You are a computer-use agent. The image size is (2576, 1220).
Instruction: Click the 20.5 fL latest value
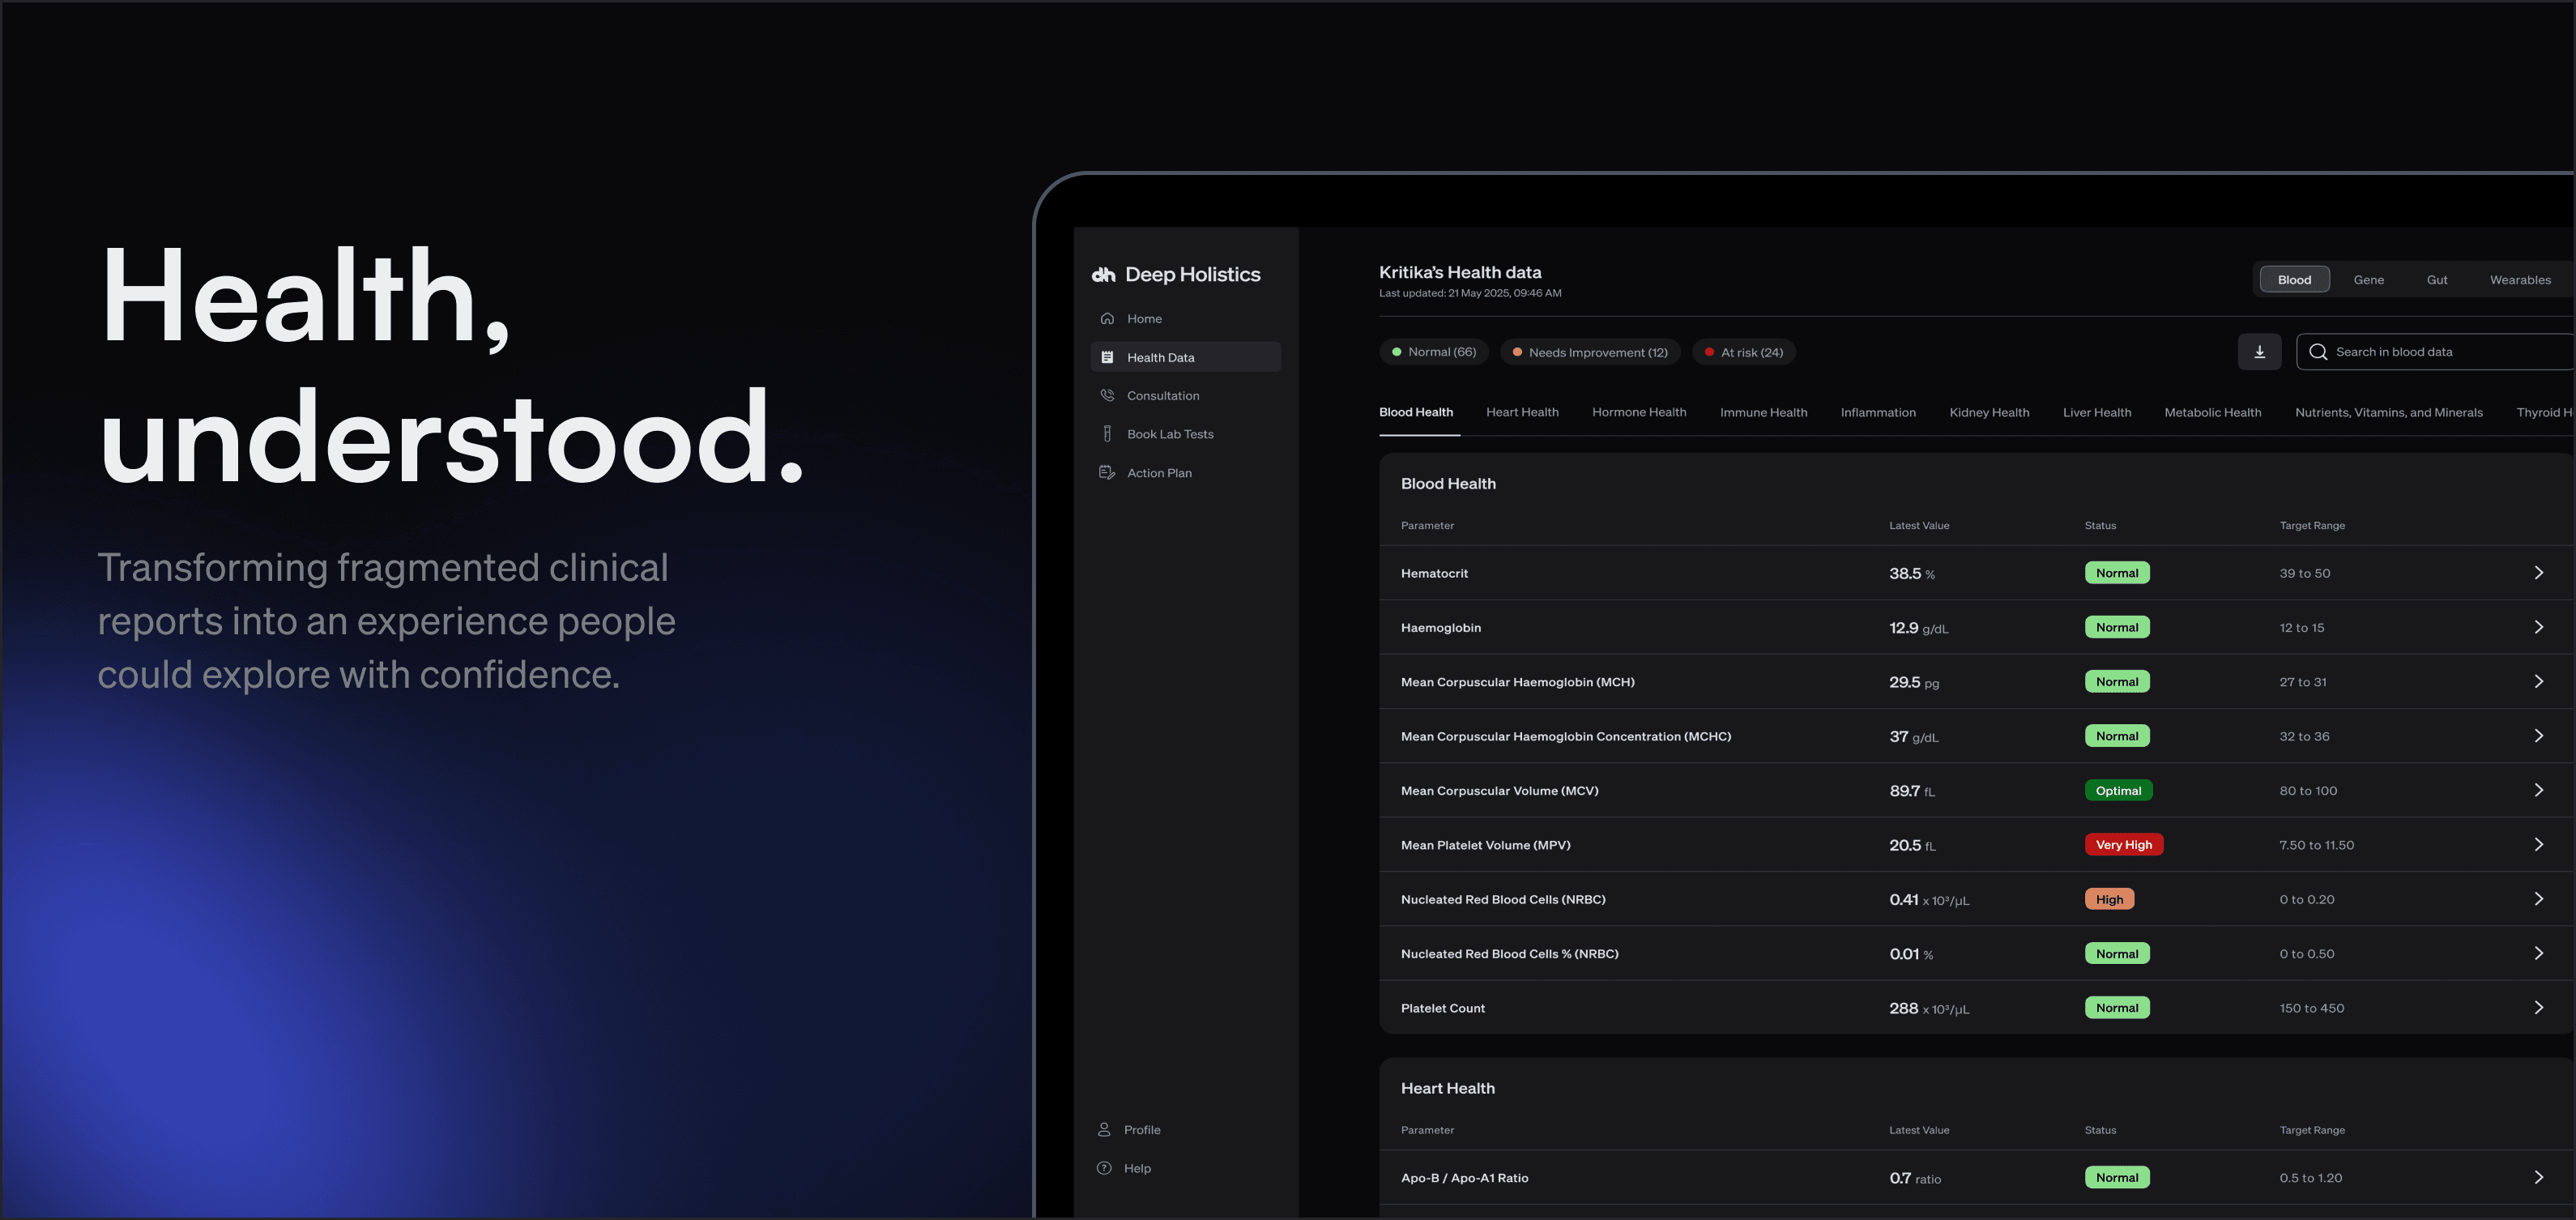coord(1912,845)
